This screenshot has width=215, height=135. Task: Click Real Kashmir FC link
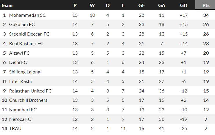tap(26, 44)
